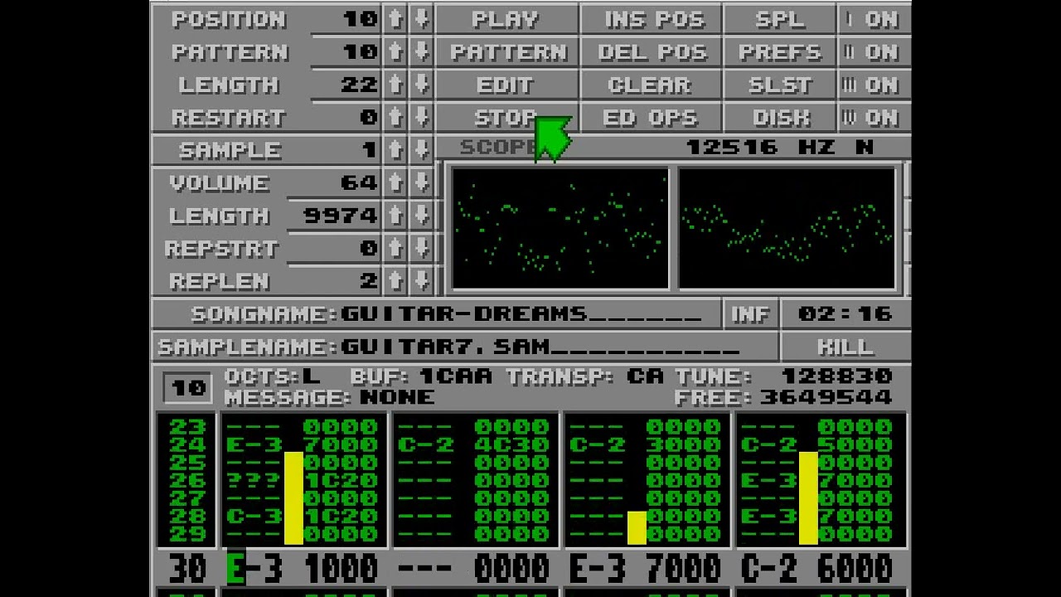Viewport: 1061px width, 597px height.
Task: Toggle channel I ON
Action: (874, 19)
